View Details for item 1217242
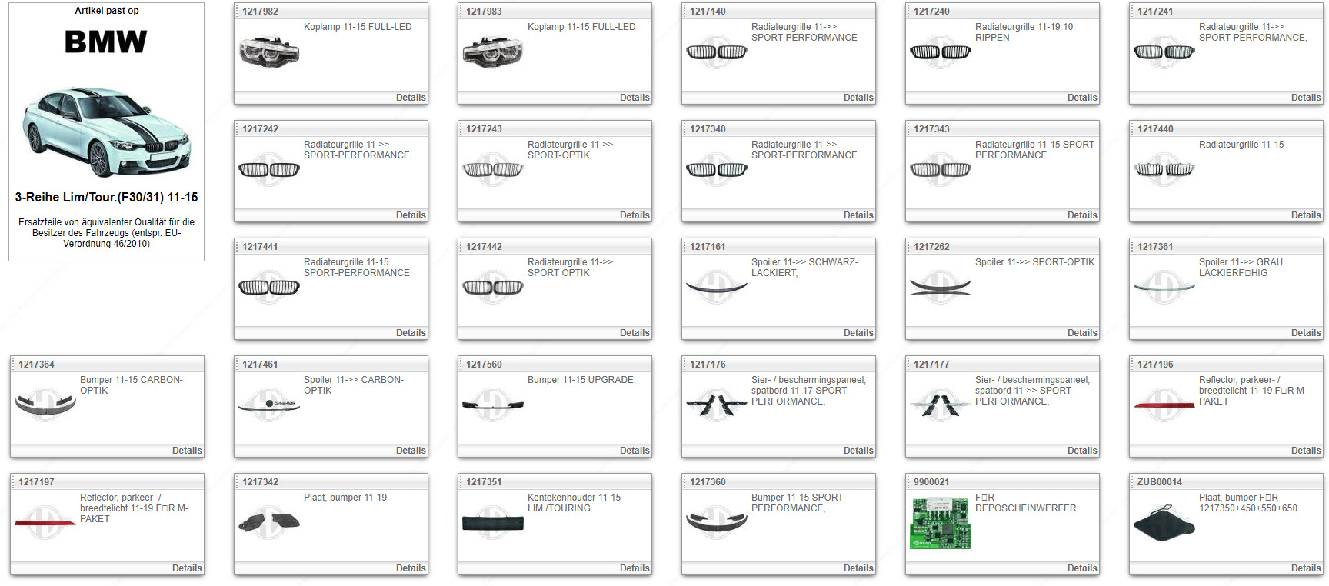The height and width of the screenshot is (586, 1329). click(x=411, y=215)
